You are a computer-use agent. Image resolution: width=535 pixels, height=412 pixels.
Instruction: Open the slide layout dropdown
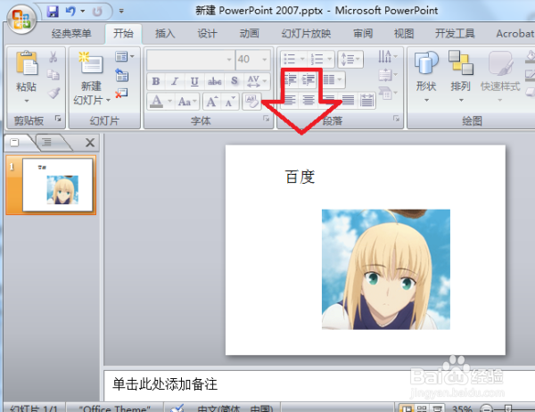pyautogui.click(x=124, y=56)
